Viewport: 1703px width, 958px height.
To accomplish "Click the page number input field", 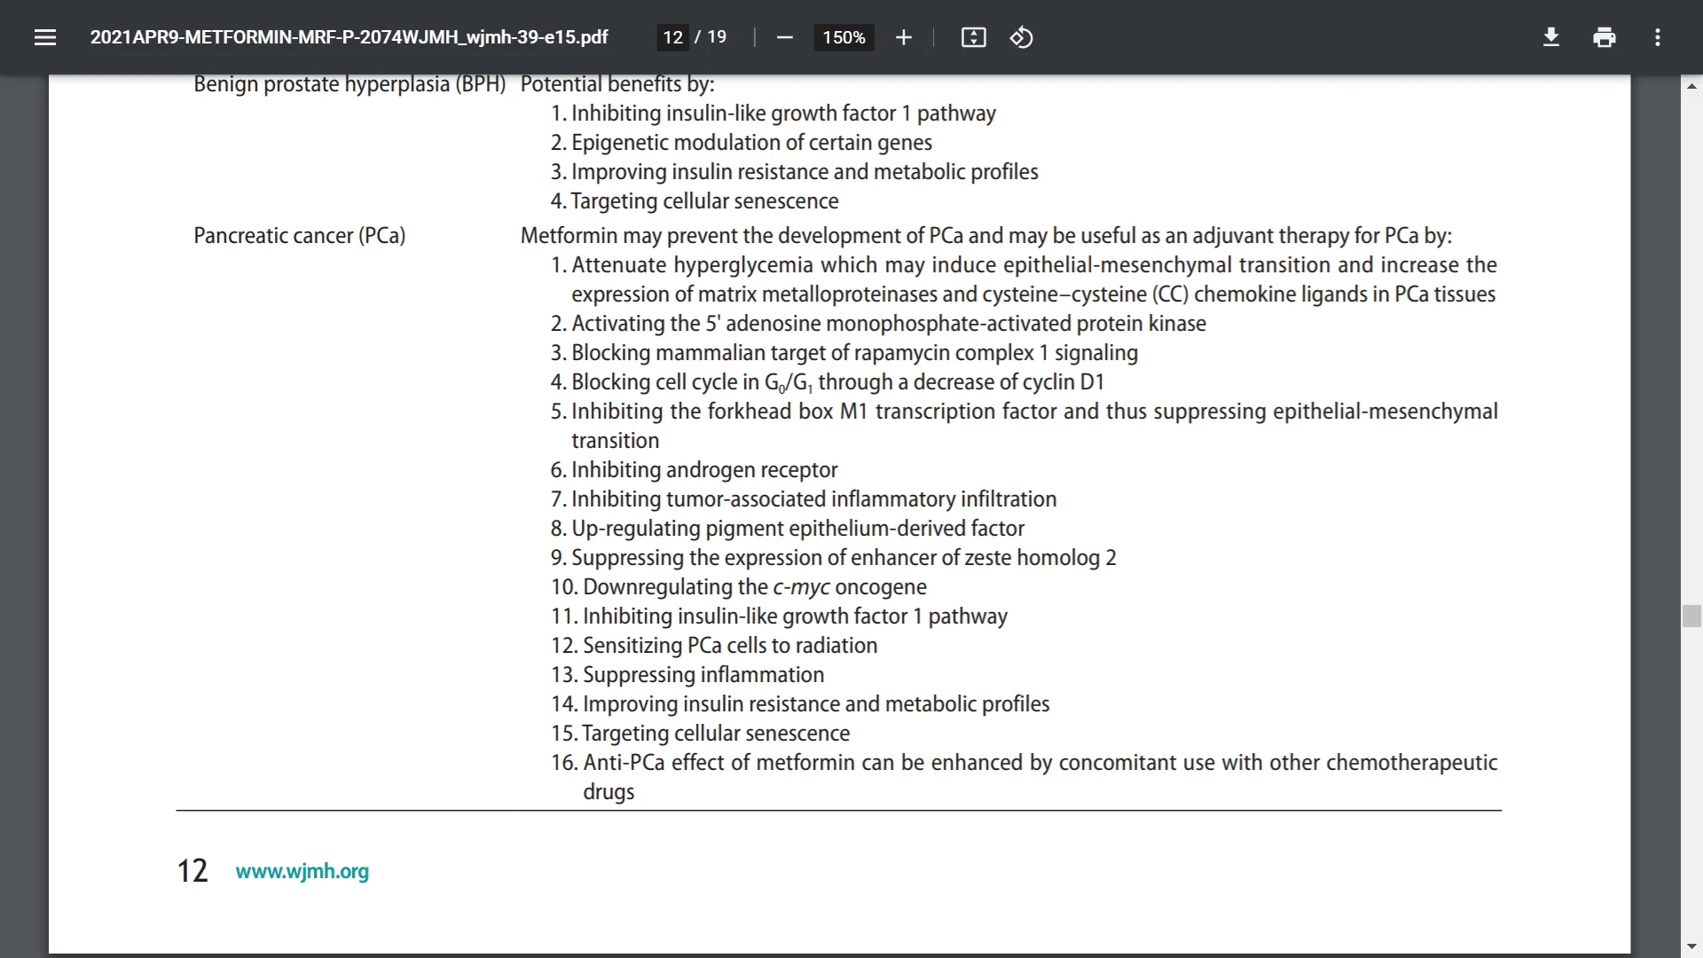I will 672,37.
